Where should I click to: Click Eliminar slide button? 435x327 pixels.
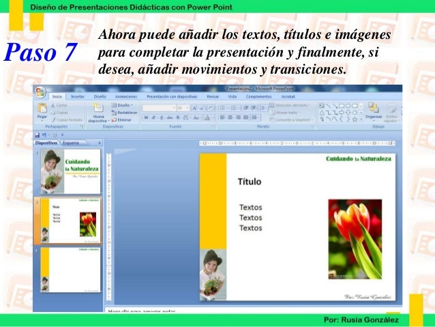click(121, 120)
